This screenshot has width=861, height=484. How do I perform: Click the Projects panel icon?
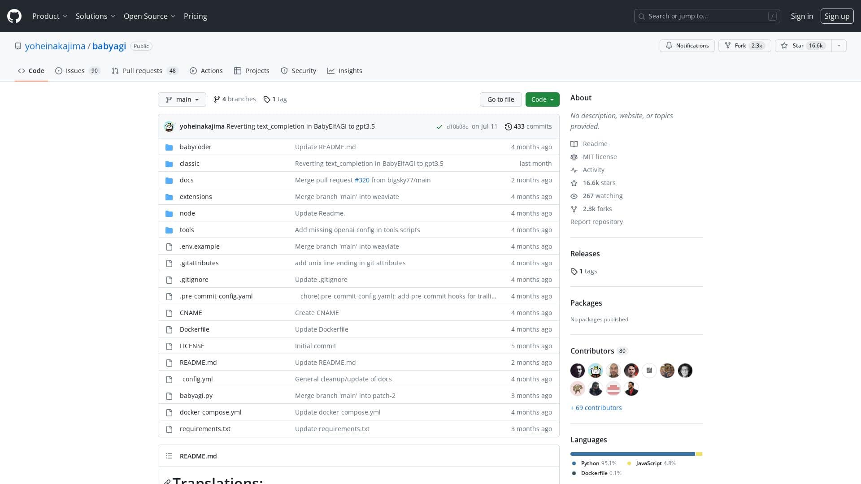pos(238,70)
